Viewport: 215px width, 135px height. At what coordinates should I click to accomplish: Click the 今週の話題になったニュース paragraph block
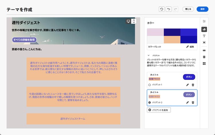click(73, 97)
